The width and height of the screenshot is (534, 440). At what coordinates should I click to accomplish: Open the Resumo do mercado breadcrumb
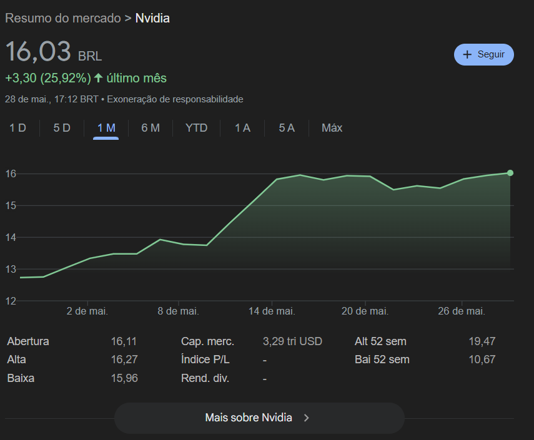click(63, 18)
